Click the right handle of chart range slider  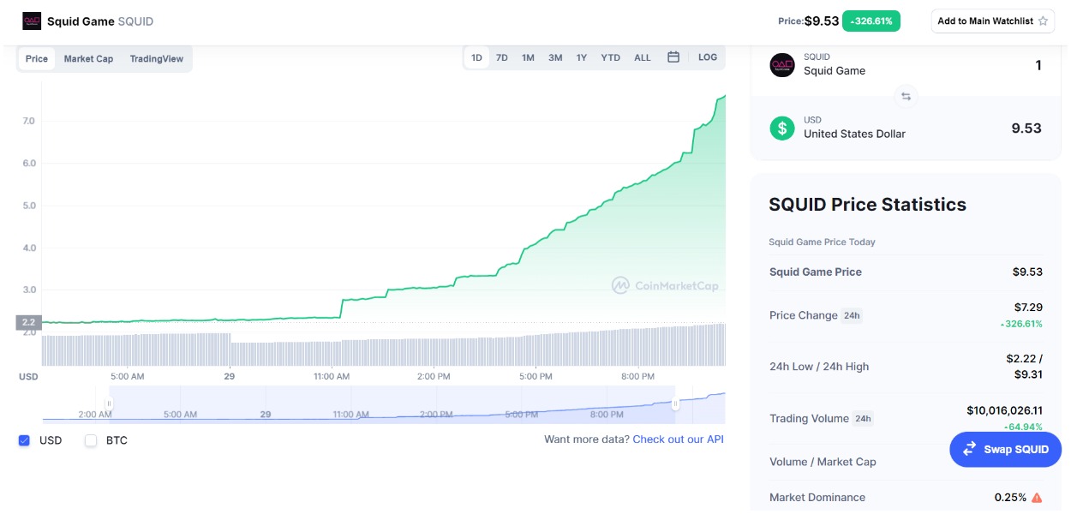(x=675, y=403)
